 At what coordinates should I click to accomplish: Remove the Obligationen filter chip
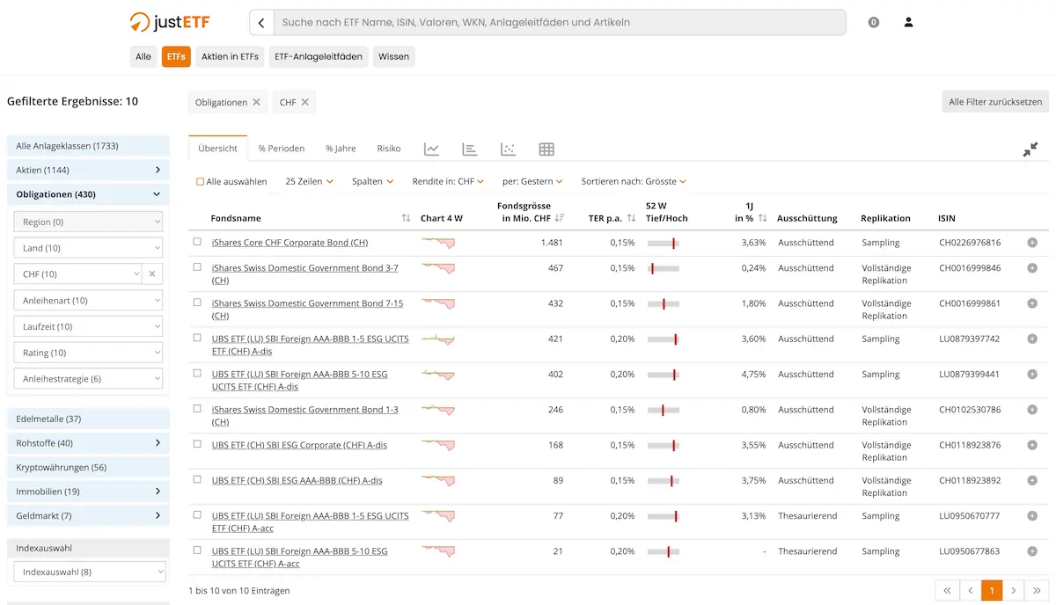pyautogui.click(x=257, y=102)
